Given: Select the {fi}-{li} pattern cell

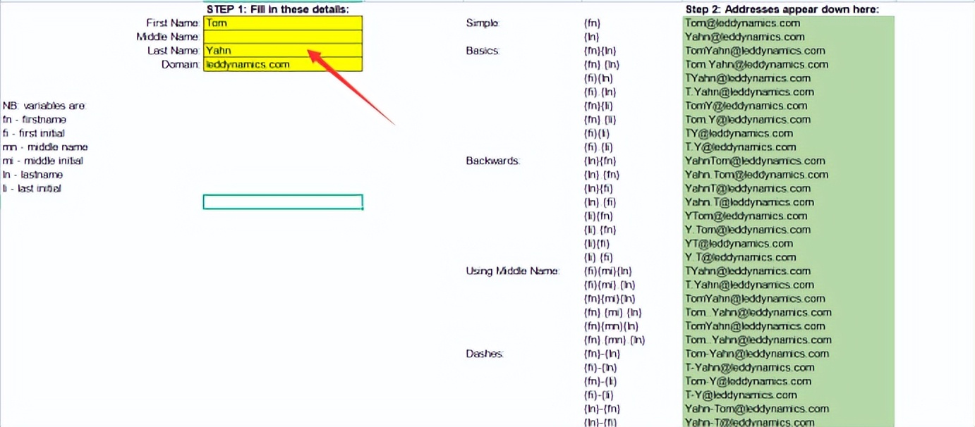Looking at the screenshot, I should pos(598,395).
